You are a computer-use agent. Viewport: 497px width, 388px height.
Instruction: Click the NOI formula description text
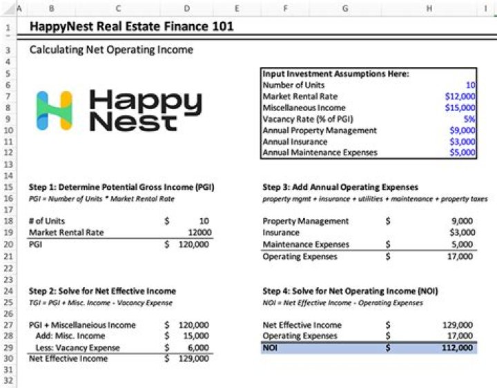pyautogui.click(x=342, y=302)
